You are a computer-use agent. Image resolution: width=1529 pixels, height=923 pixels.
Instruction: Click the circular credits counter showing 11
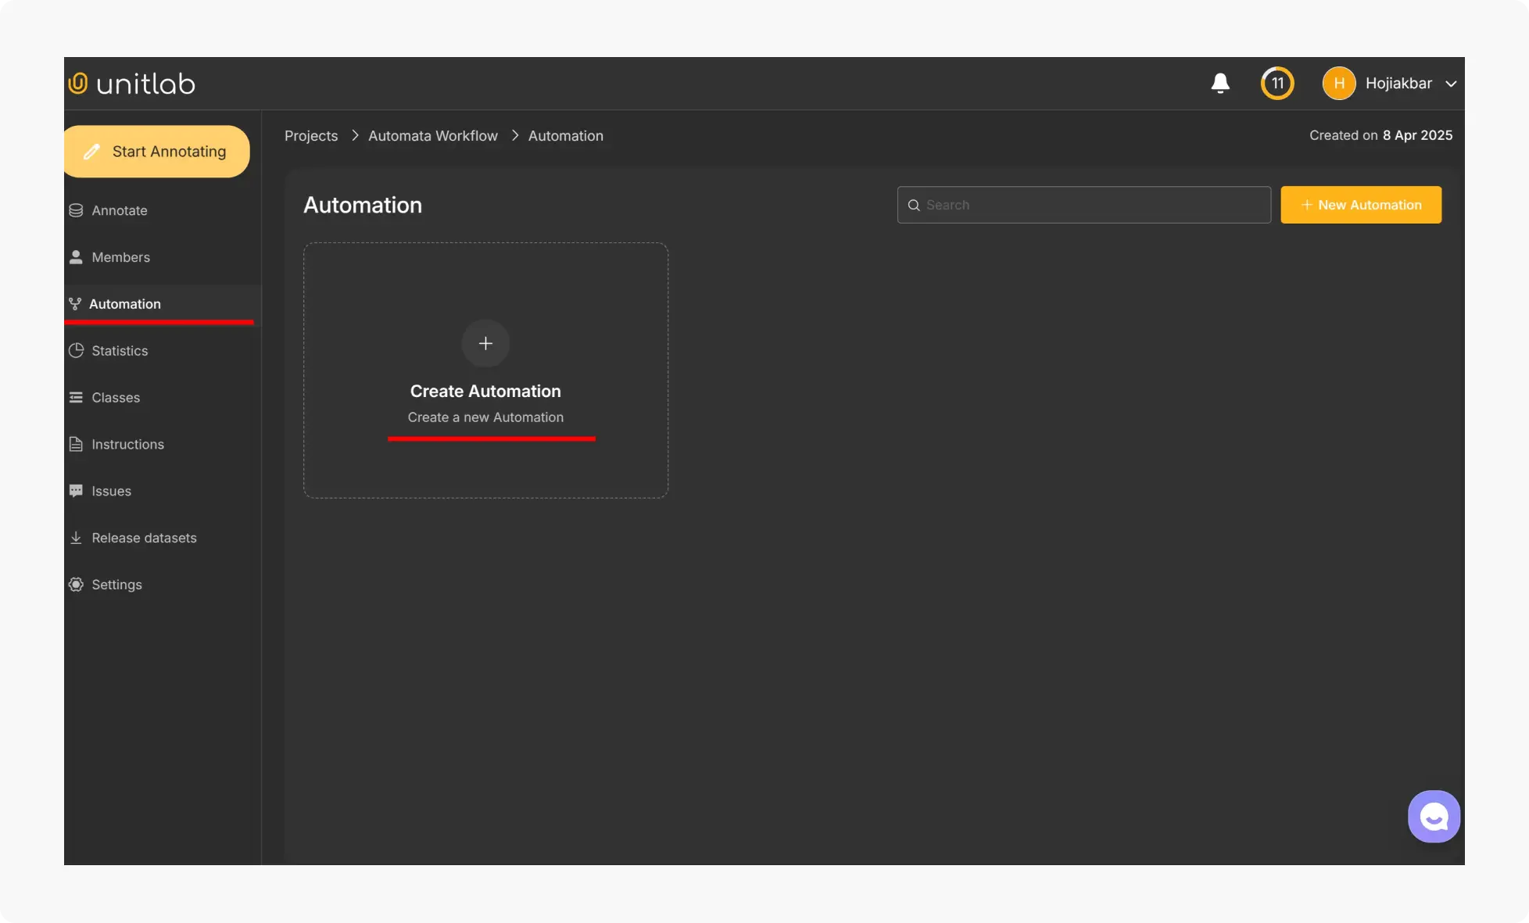pos(1277,84)
